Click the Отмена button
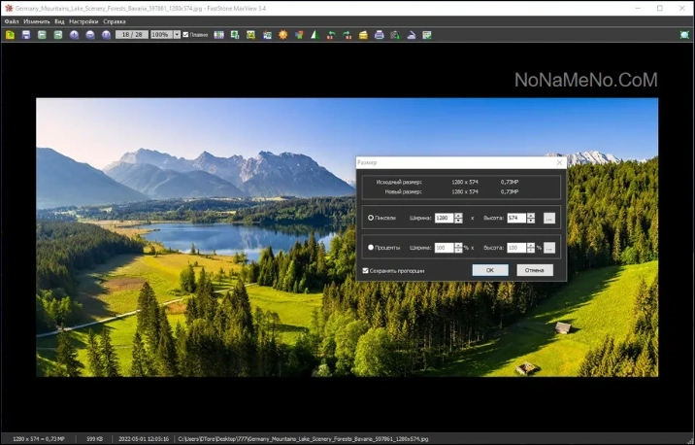695x445 pixels. 535,270
